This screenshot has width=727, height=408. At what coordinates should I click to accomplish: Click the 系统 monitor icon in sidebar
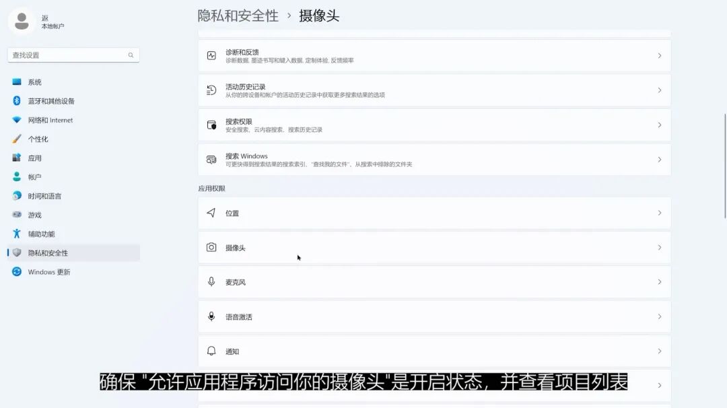tap(17, 82)
